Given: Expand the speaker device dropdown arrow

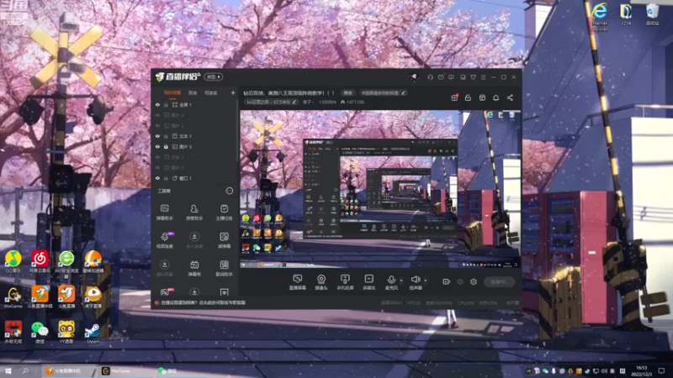Looking at the screenshot, I should point(426,281).
